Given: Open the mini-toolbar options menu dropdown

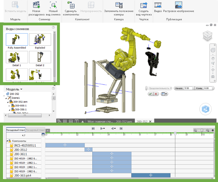Looking at the screenshot, I should pos(164,94).
